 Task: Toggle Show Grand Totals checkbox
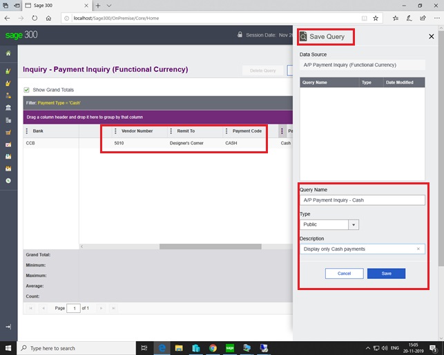27,90
